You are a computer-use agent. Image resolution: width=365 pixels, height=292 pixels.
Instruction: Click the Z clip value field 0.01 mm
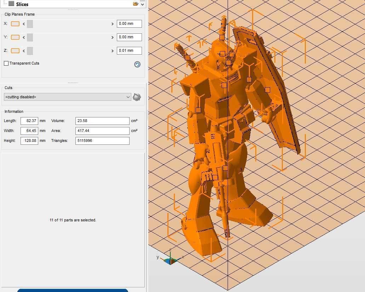(129, 51)
